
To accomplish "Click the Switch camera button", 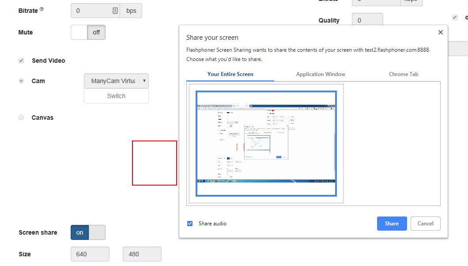I will point(116,96).
